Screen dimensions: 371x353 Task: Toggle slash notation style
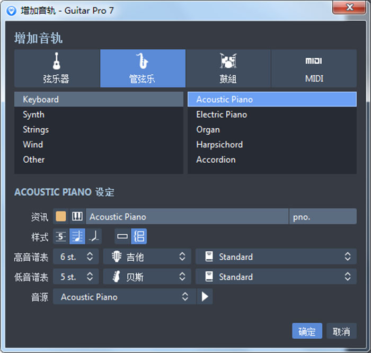coord(93,236)
